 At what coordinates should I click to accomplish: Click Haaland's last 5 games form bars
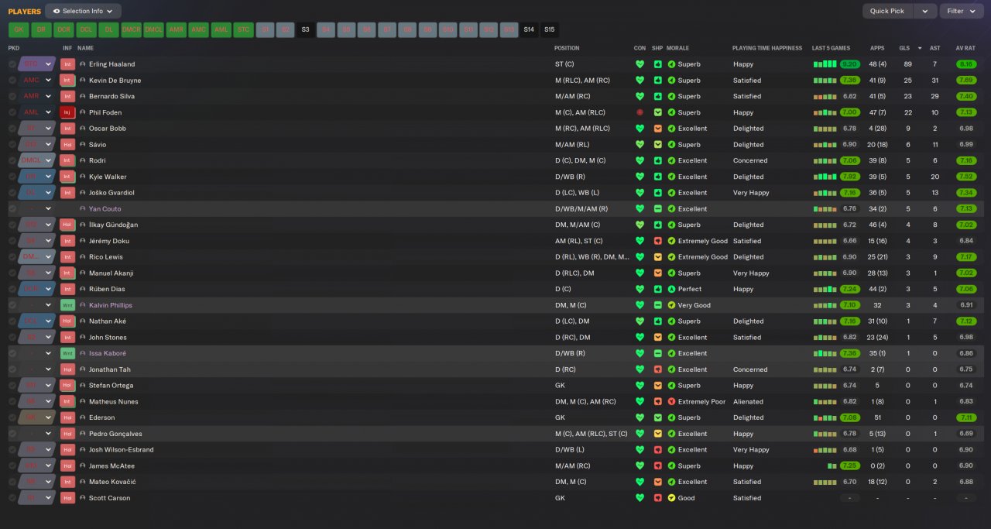[825, 64]
